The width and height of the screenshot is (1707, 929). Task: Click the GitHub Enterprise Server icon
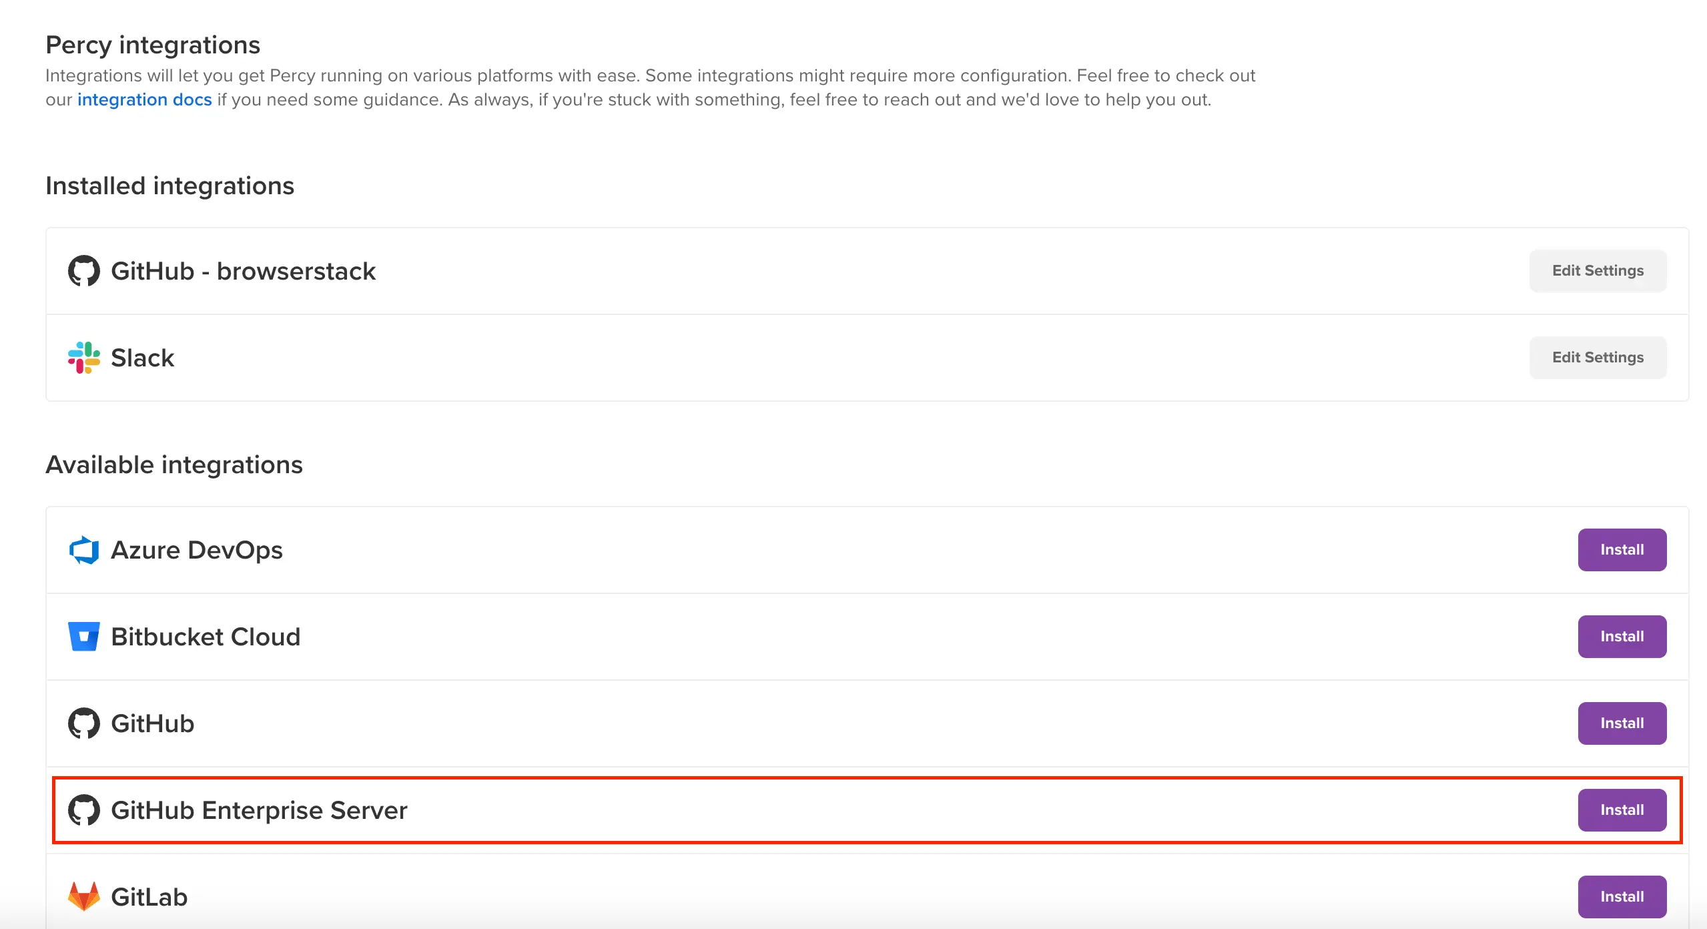pyautogui.click(x=84, y=810)
